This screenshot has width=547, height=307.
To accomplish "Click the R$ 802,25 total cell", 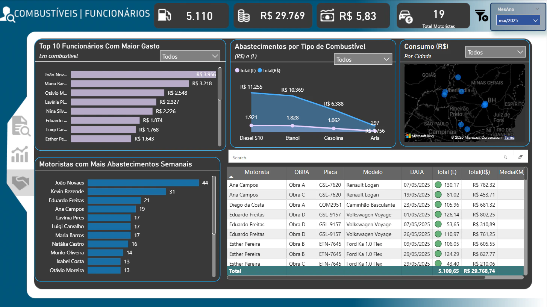I will 479,215.
